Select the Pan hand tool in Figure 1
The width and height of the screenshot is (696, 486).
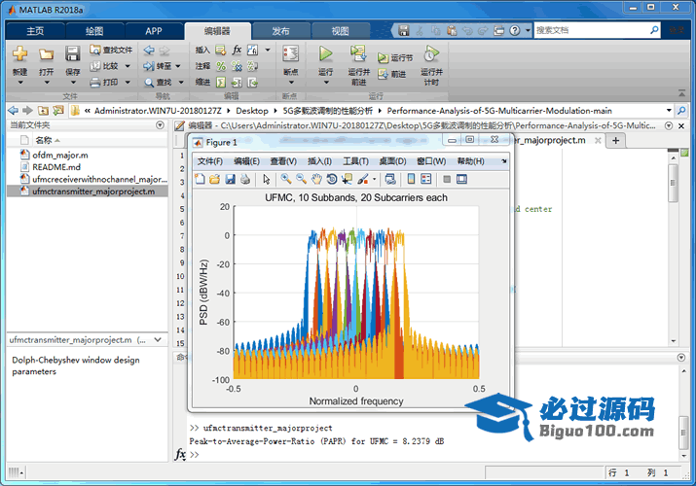316,179
